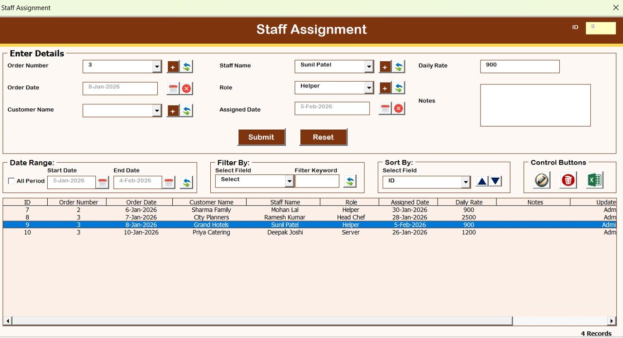
Task: Expand the Sort By field dropdown
Action: [x=466, y=182]
